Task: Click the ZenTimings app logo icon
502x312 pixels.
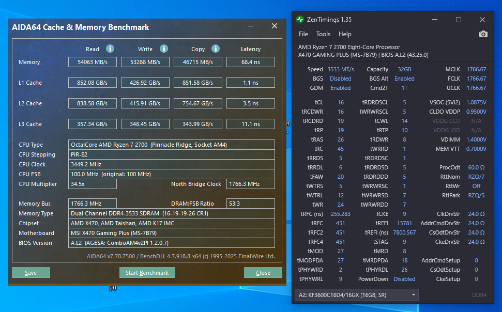Action: click(x=300, y=20)
